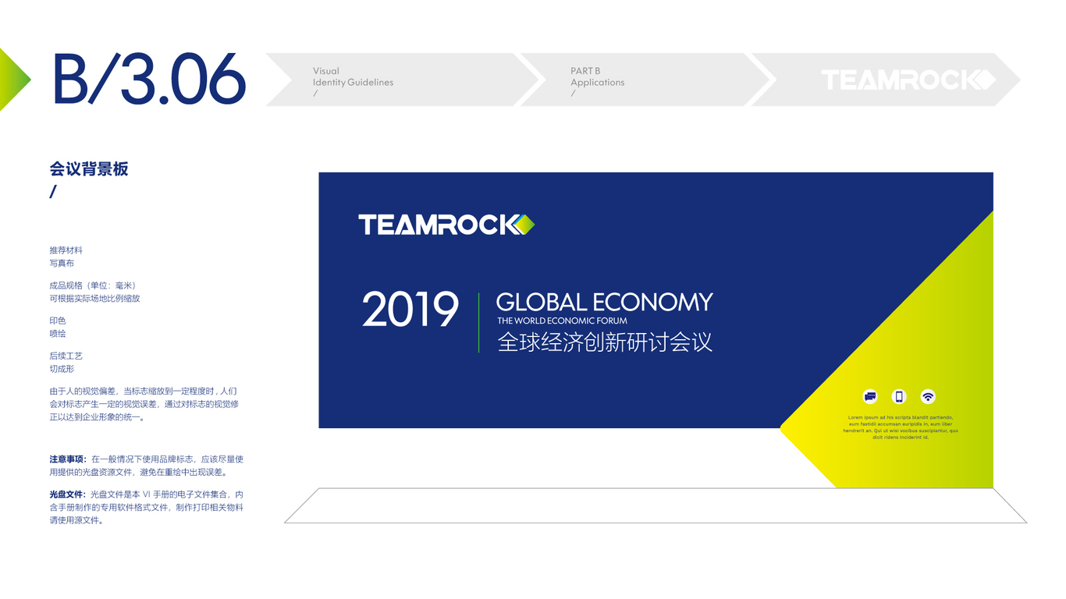Select the "Visual Identity Guidelines" breadcrumb

(x=353, y=76)
